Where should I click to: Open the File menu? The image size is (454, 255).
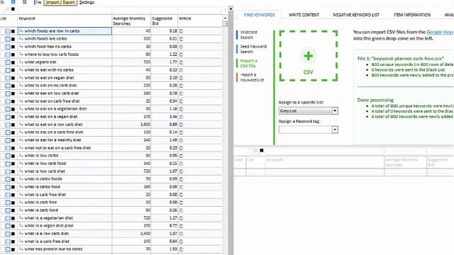[x=38, y=2]
